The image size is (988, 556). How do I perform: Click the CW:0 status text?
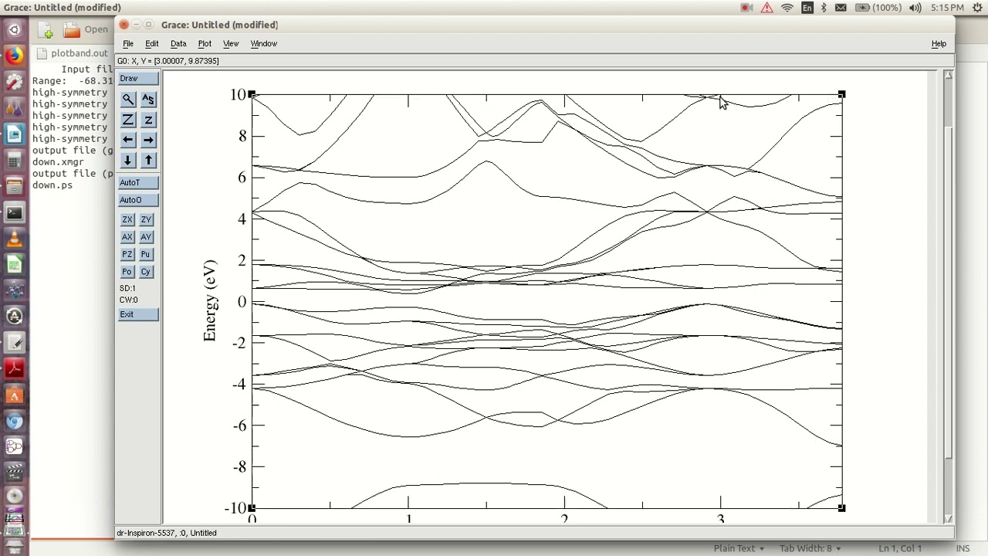tap(128, 300)
